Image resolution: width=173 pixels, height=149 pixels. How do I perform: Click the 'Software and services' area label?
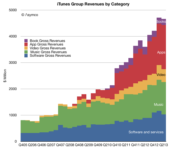click(146, 132)
